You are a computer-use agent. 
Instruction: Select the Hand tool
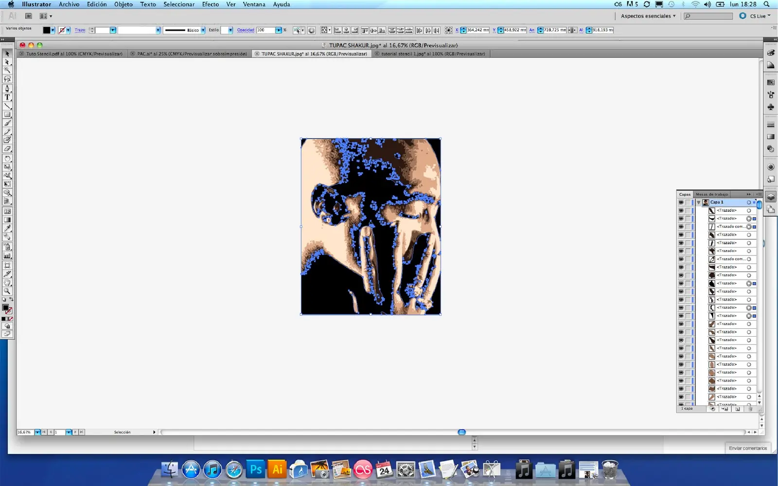(7, 283)
